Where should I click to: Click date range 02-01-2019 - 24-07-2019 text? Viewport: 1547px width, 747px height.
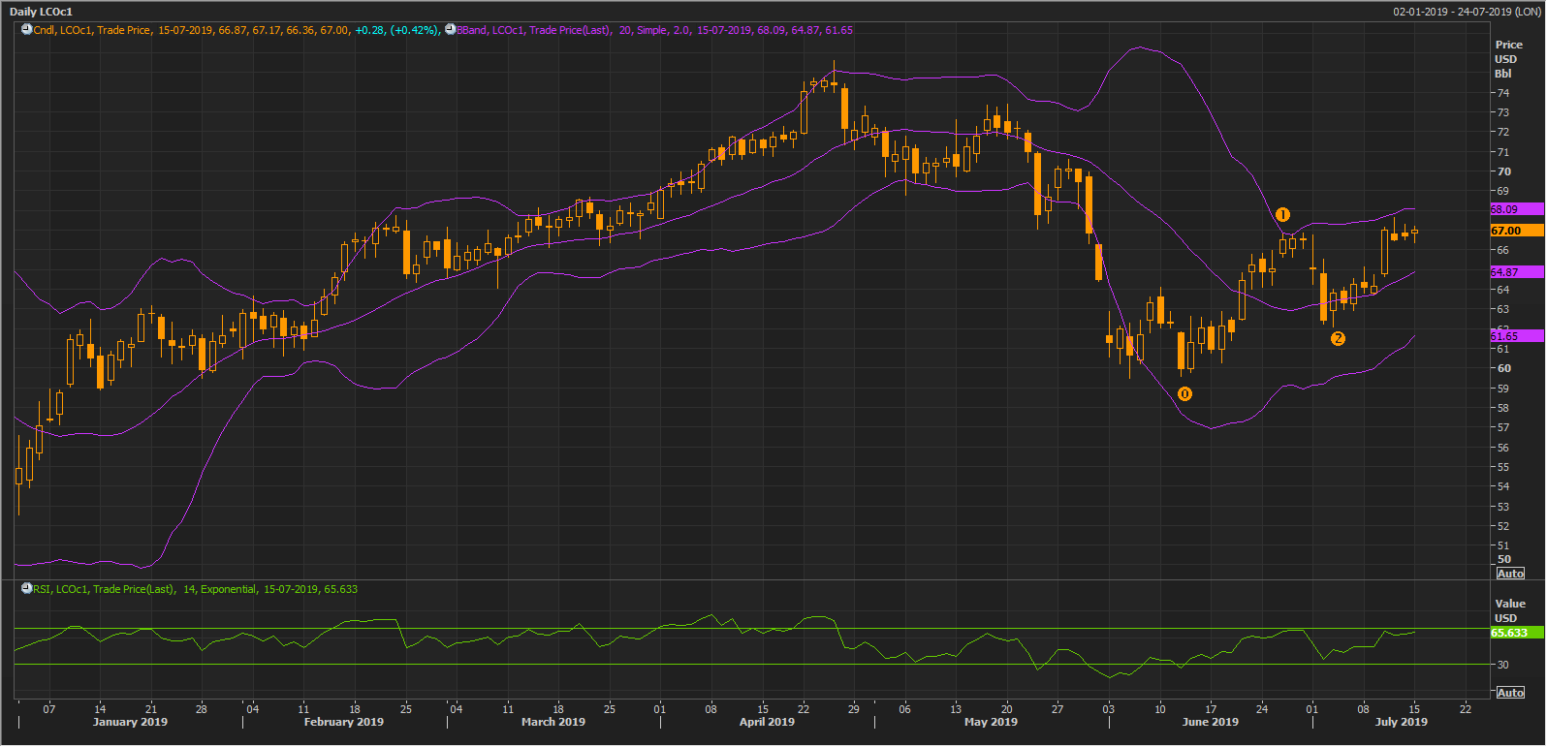coord(1467,12)
